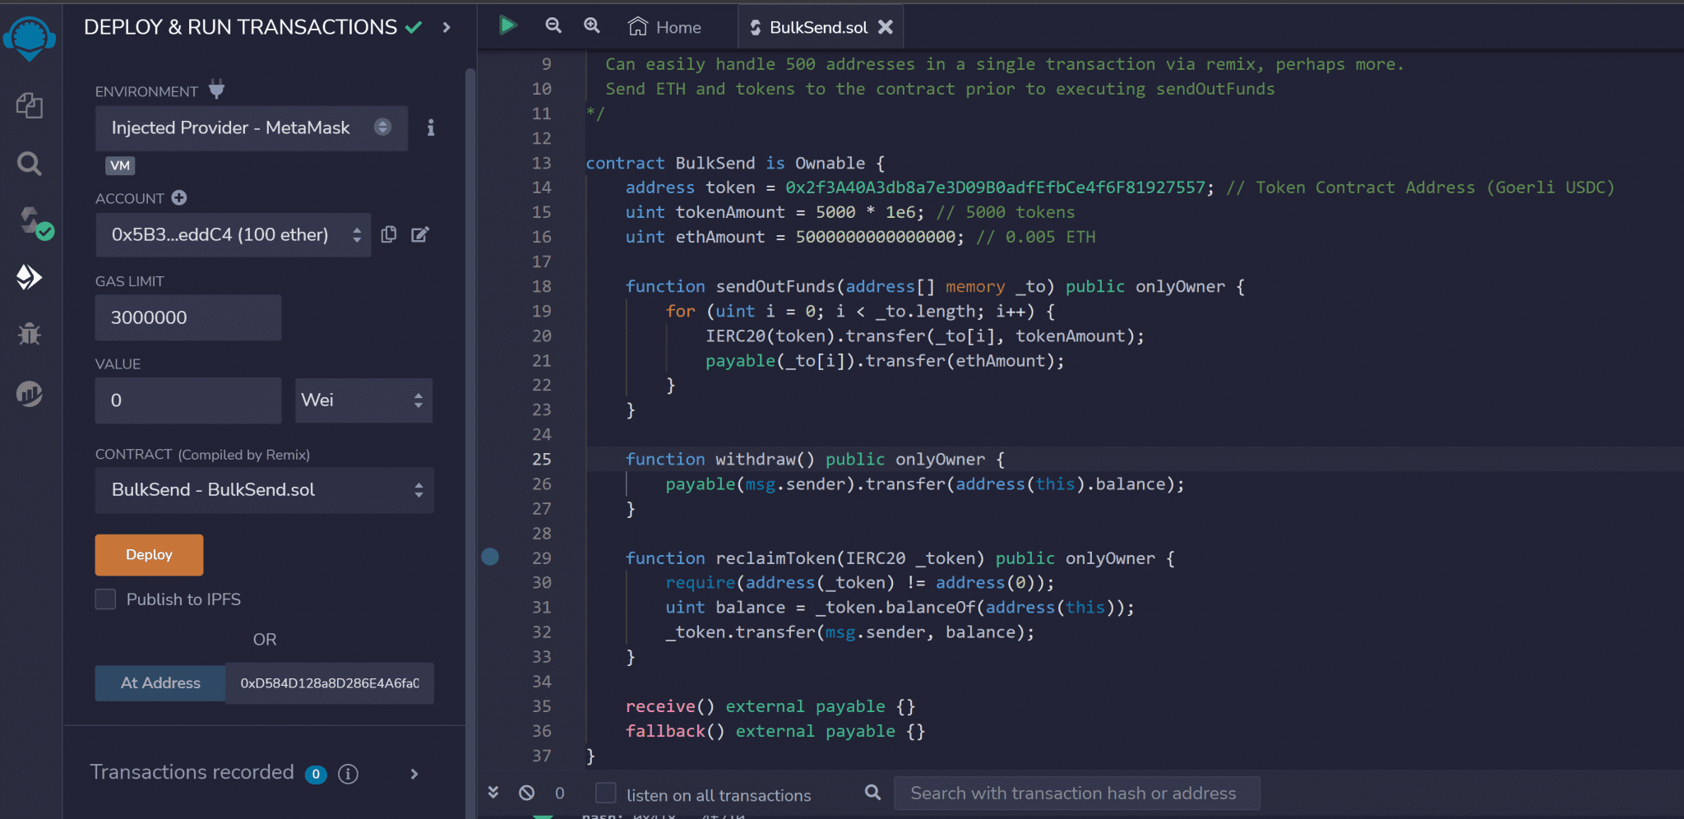Toggle the breakpoint at line 29
This screenshot has width=1684, height=819.
click(490, 558)
